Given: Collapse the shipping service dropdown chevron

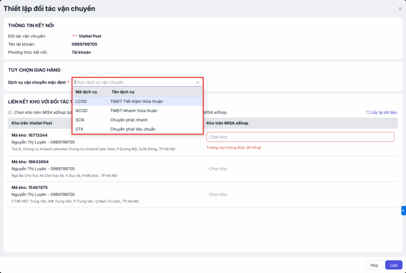Looking at the screenshot, I should click(197, 82).
